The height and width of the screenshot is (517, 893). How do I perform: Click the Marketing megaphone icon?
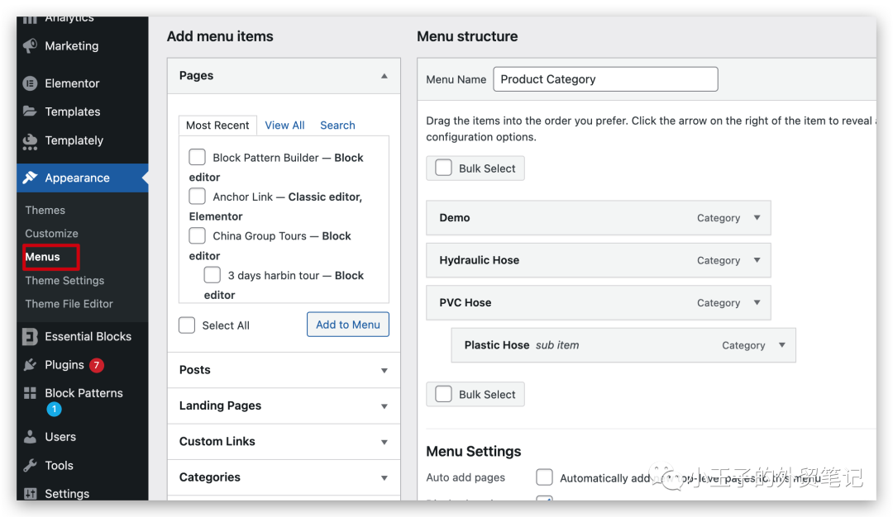click(x=31, y=45)
